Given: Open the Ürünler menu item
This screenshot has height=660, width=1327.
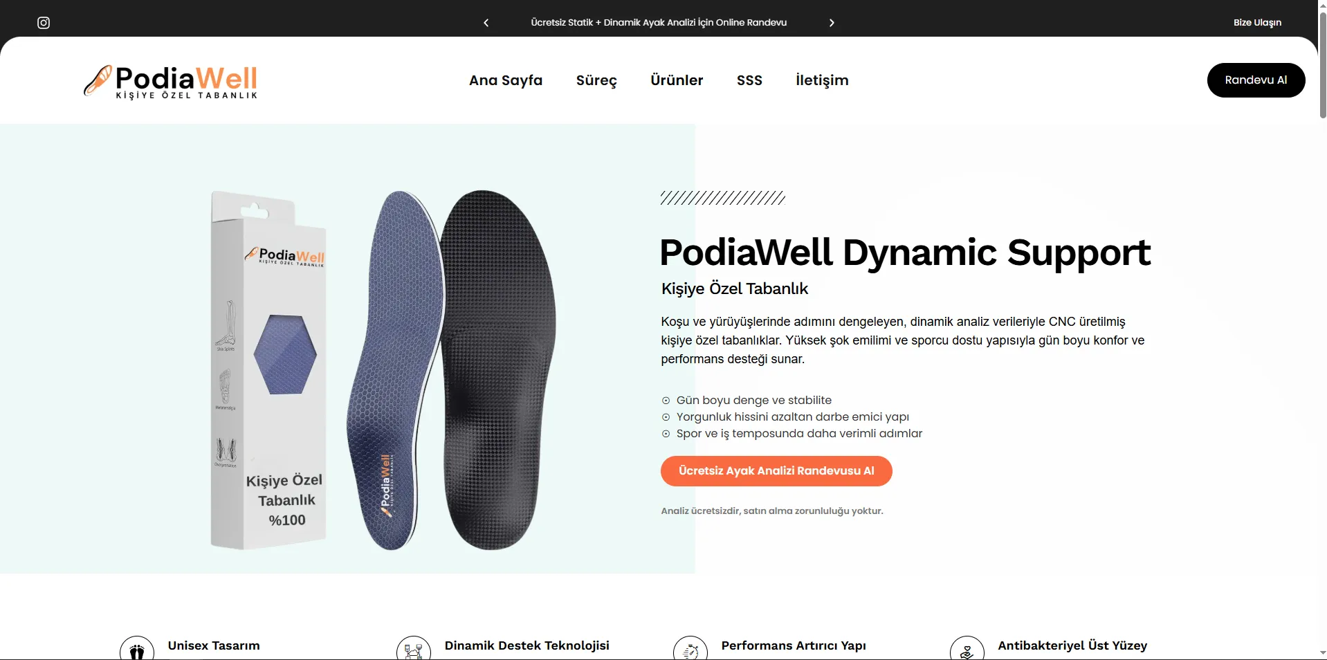Looking at the screenshot, I should click(677, 80).
